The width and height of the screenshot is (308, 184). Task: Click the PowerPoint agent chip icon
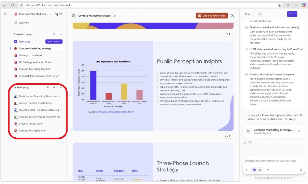click(x=254, y=170)
